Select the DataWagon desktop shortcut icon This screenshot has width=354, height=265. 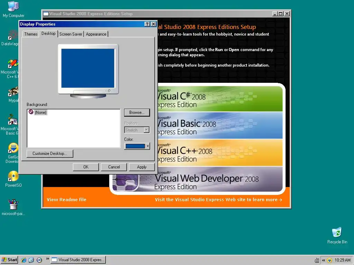coord(13,35)
